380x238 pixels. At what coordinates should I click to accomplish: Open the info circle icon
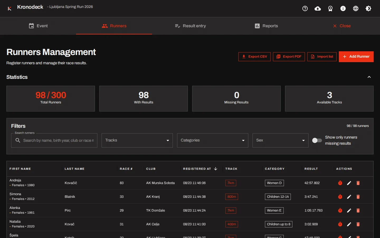pyautogui.click(x=343, y=8)
